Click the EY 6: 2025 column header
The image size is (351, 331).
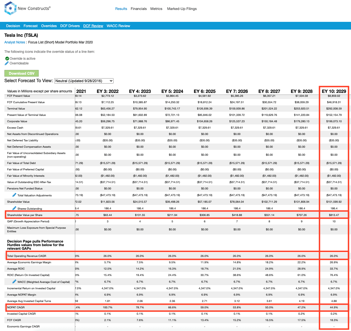pyautogui.click(x=205, y=91)
